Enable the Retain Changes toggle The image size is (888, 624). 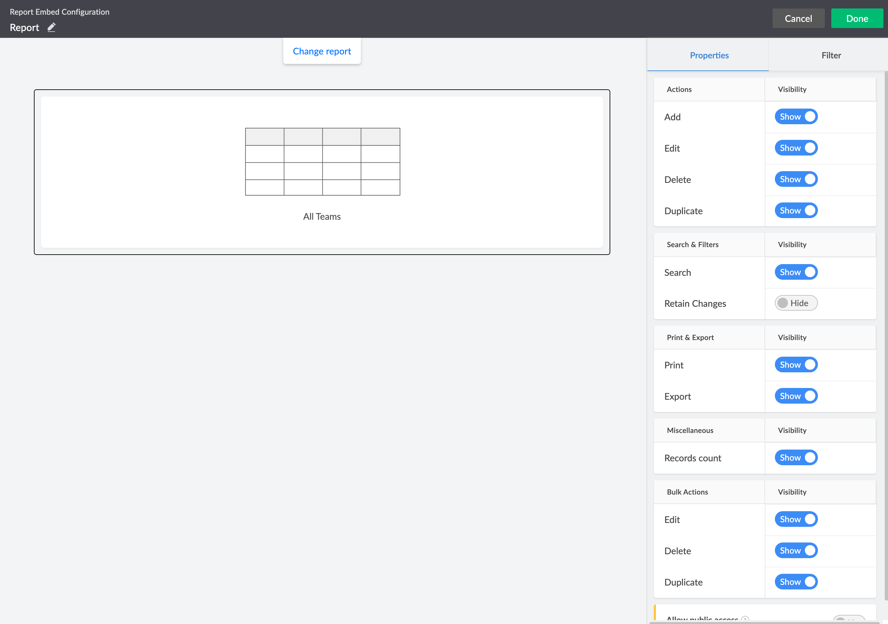click(x=795, y=303)
